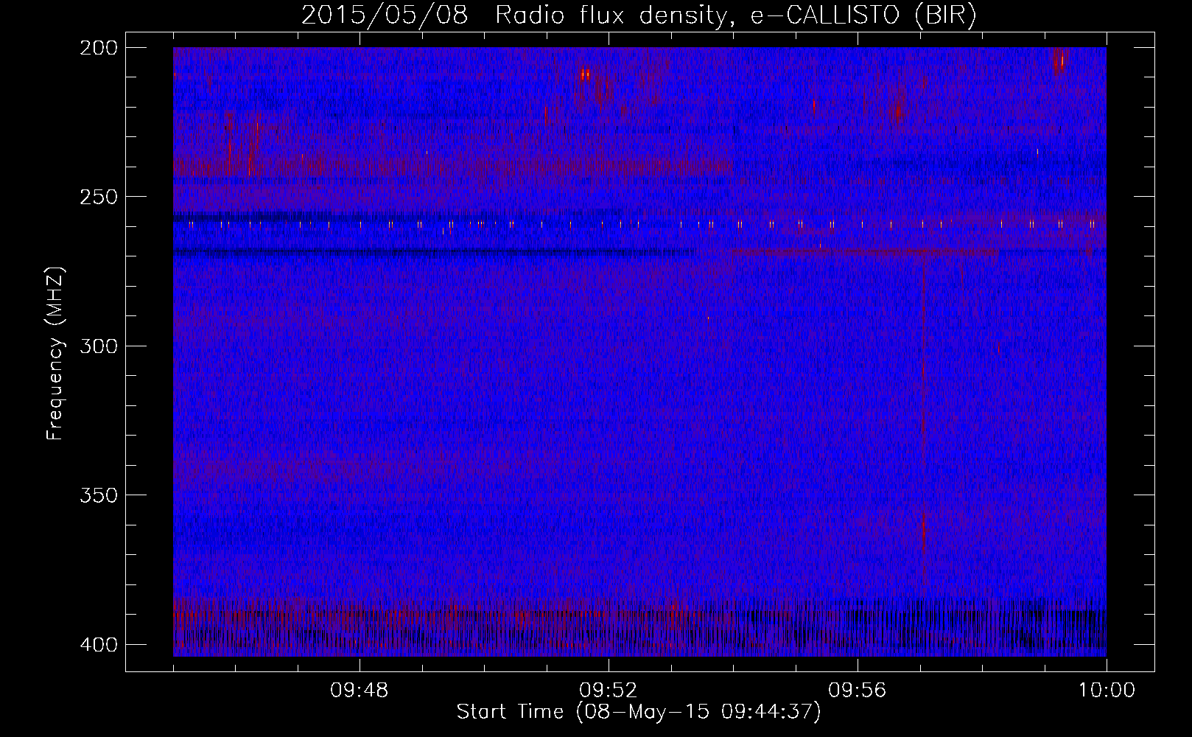This screenshot has height=737, width=1192.
Task: Click the 'Start Time (08-May-15 09:44:37)' axis label
Action: pos(639,712)
